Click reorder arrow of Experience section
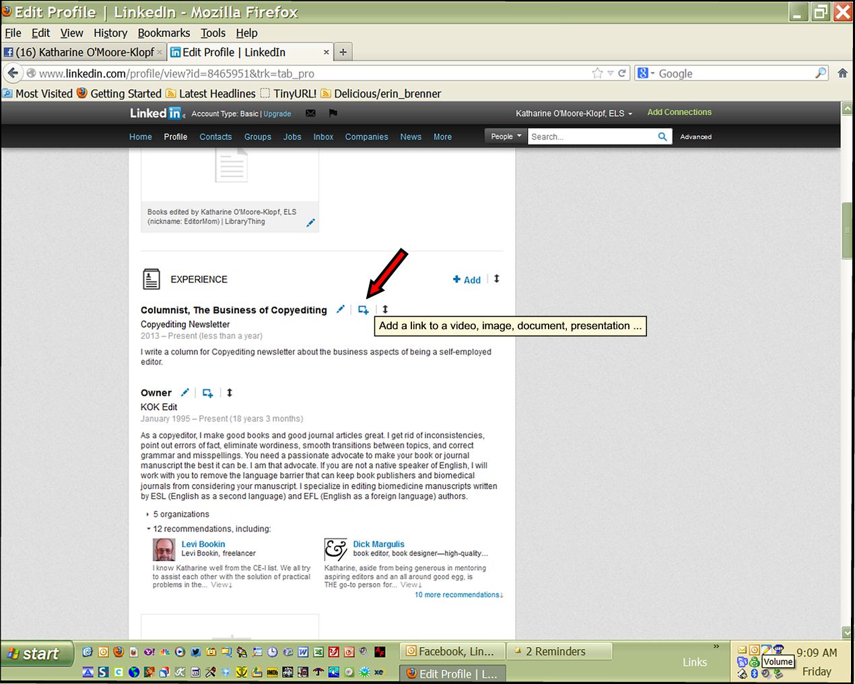This screenshot has width=855, height=684. (x=497, y=279)
